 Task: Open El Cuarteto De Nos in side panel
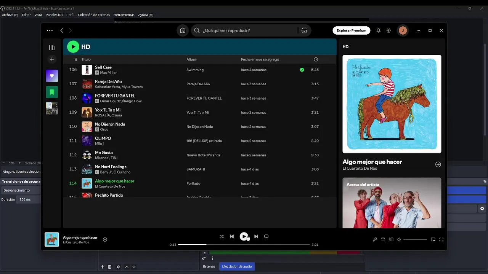click(x=360, y=168)
